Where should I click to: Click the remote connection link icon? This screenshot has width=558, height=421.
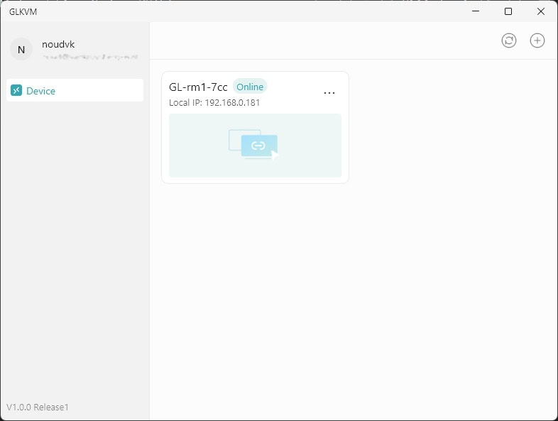pyautogui.click(x=258, y=146)
